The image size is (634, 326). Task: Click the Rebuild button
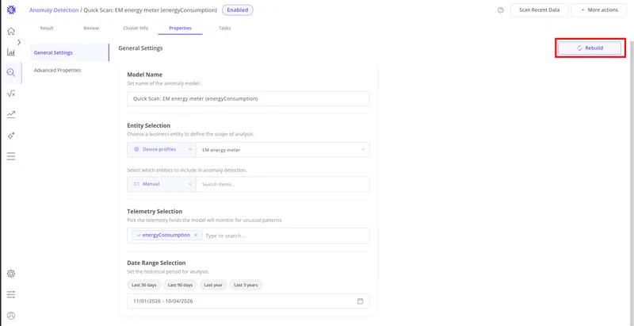click(x=590, y=48)
